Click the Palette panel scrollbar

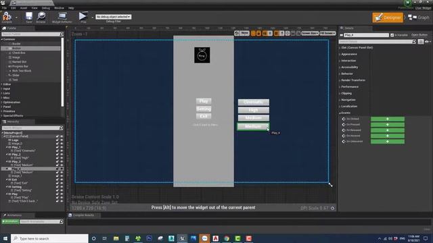(62, 72)
